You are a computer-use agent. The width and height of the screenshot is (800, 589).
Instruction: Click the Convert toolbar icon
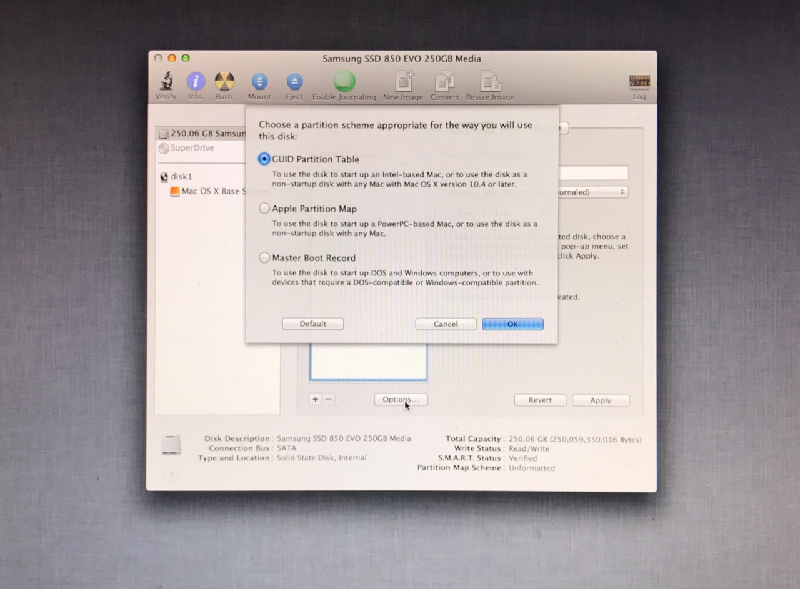coord(444,82)
